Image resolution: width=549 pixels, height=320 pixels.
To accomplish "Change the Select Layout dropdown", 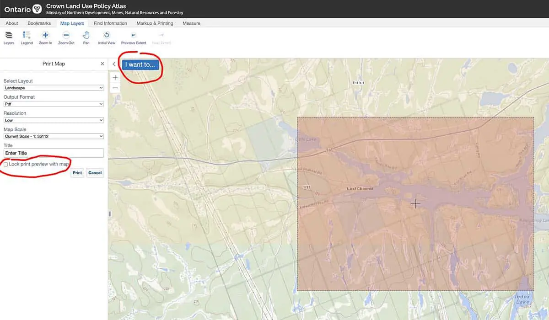I will [x=54, y=87].
